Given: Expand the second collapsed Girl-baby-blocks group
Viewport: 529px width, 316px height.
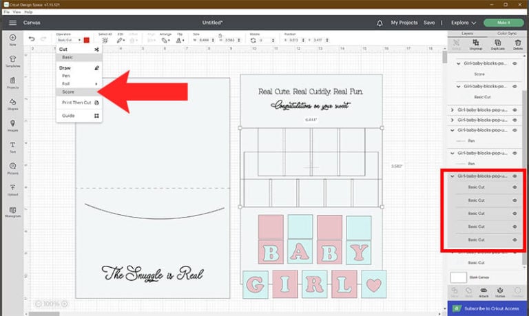Looking at the screenshot, I should coord(453,120).
